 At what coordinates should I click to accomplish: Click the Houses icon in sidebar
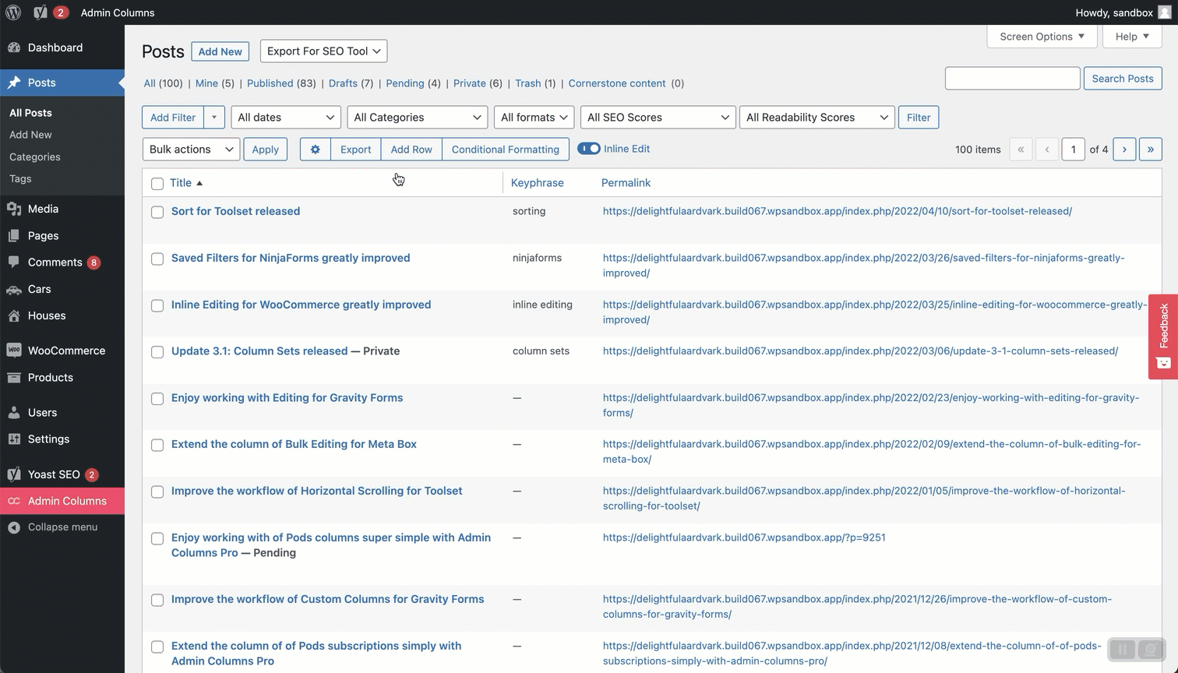pos(14,315)
